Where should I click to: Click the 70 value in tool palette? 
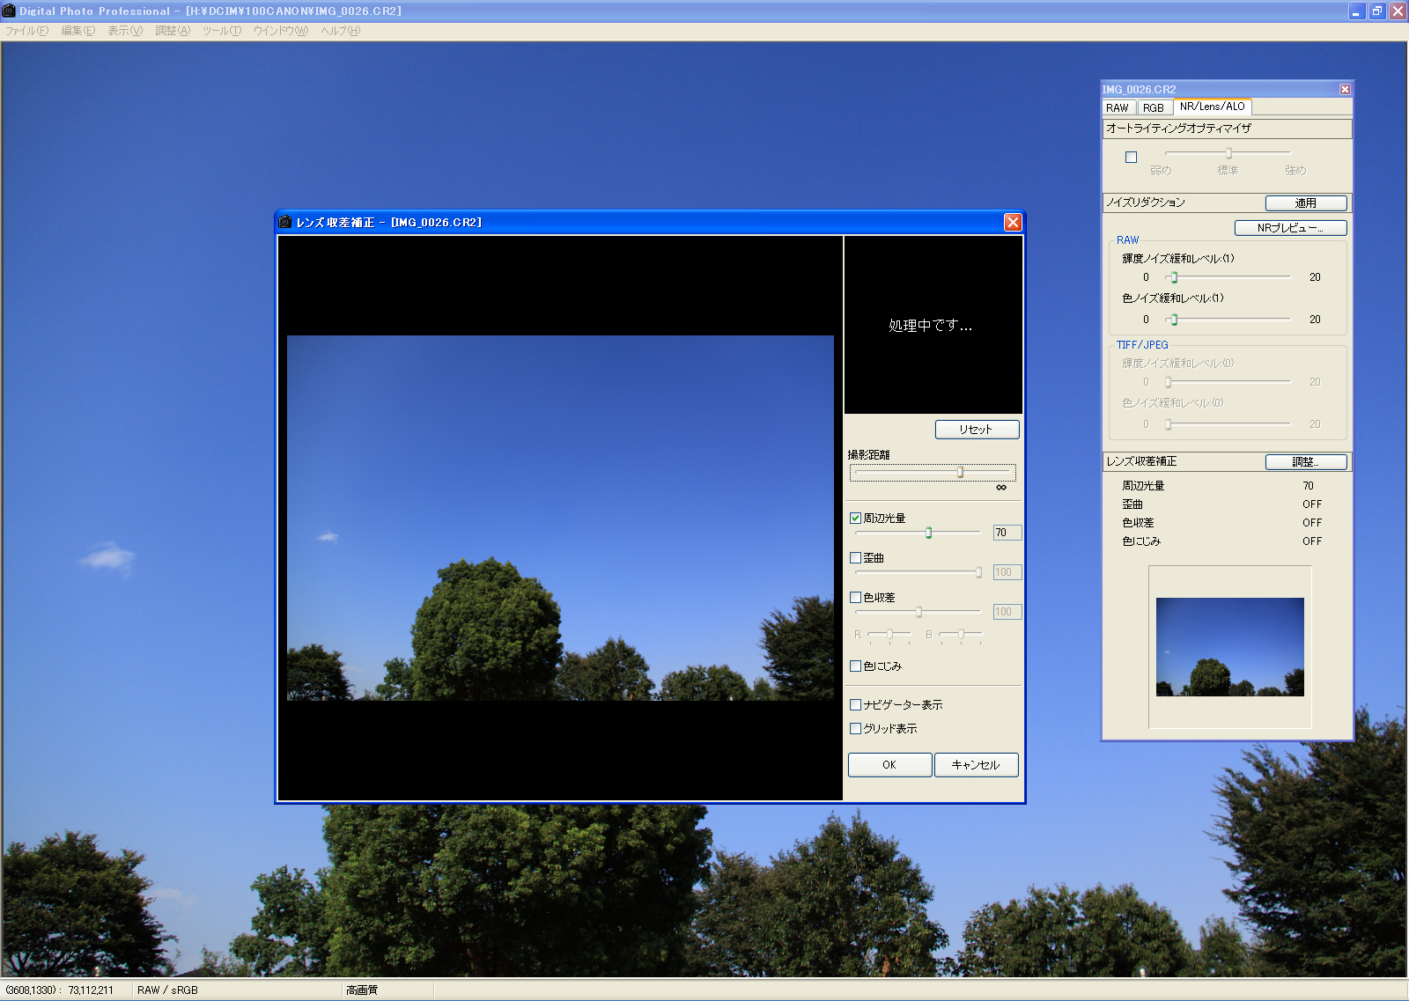tap(1308, 486)
